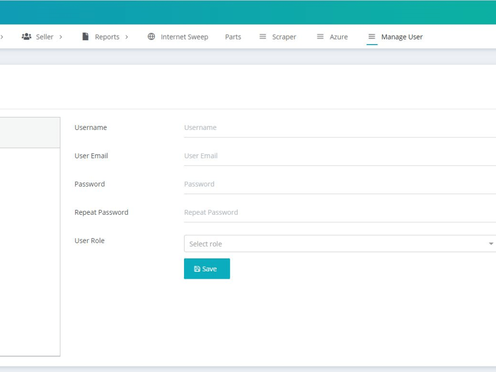Viewport: 496px width, 372px height.
Task: Expand the Seller submenu chevron
Action: coord(60,36)
